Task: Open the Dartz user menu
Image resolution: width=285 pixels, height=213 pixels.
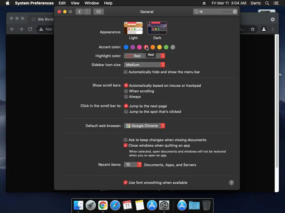Action: [x=256, y=3]
